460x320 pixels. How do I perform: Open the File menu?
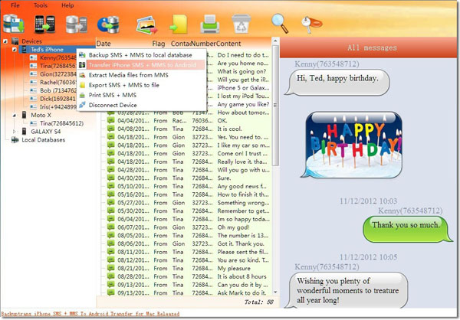pyautogui.click(x=15, y=5)
